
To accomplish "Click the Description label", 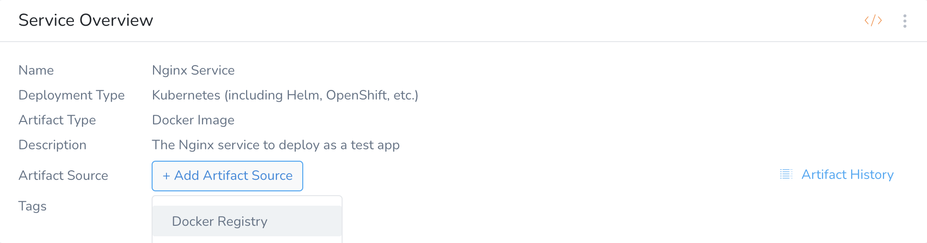I will pos(52,145).
